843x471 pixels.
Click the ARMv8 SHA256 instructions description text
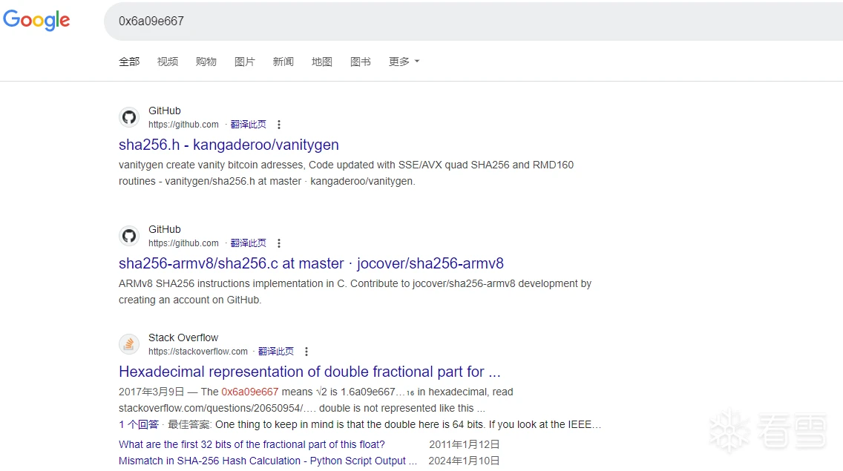355,292
